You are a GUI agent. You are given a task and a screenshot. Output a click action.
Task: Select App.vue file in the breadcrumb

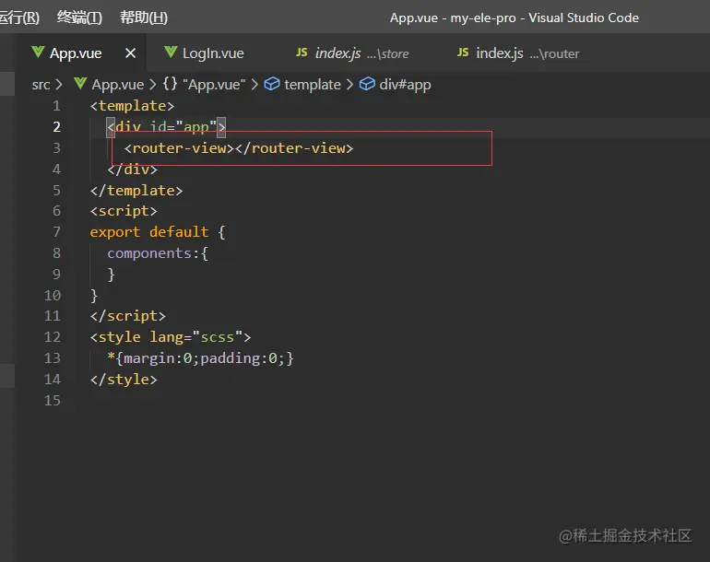(x=118, y=85)
